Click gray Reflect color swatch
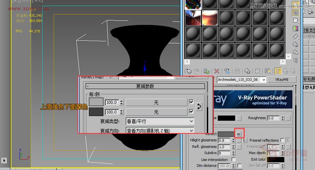Viewport: 315px width, 170px height. 226,134
